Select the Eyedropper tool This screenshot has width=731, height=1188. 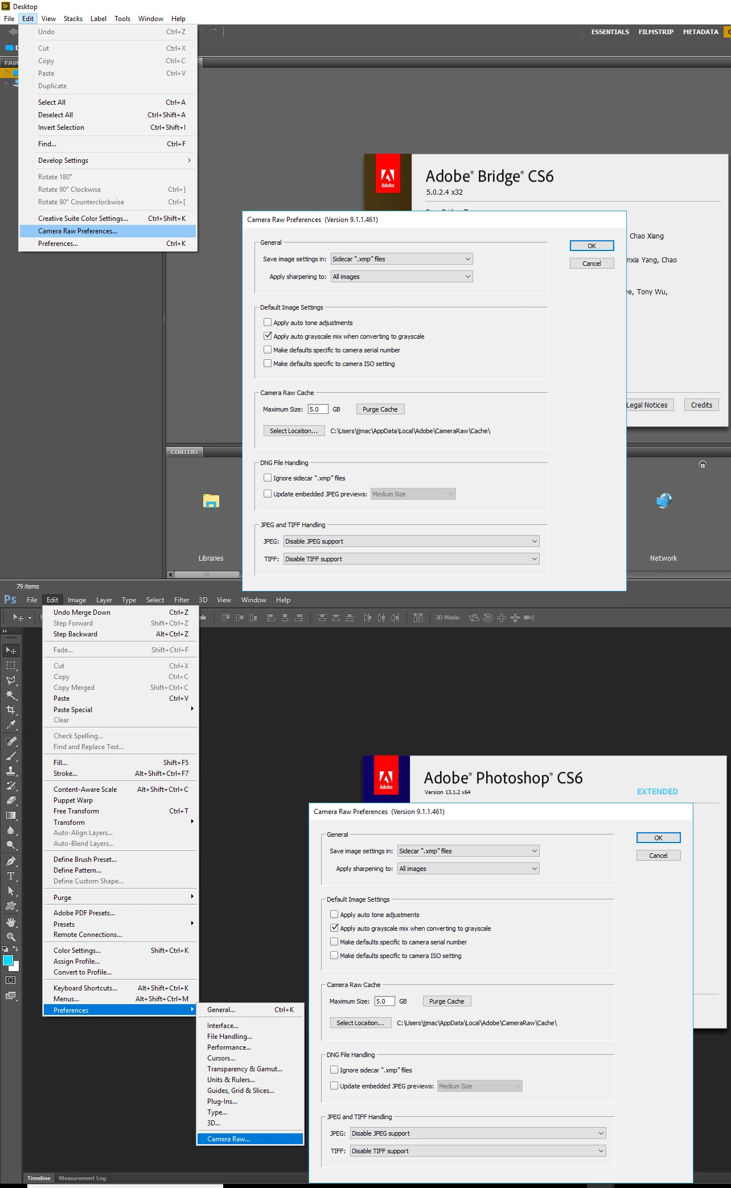pos(11,725)
